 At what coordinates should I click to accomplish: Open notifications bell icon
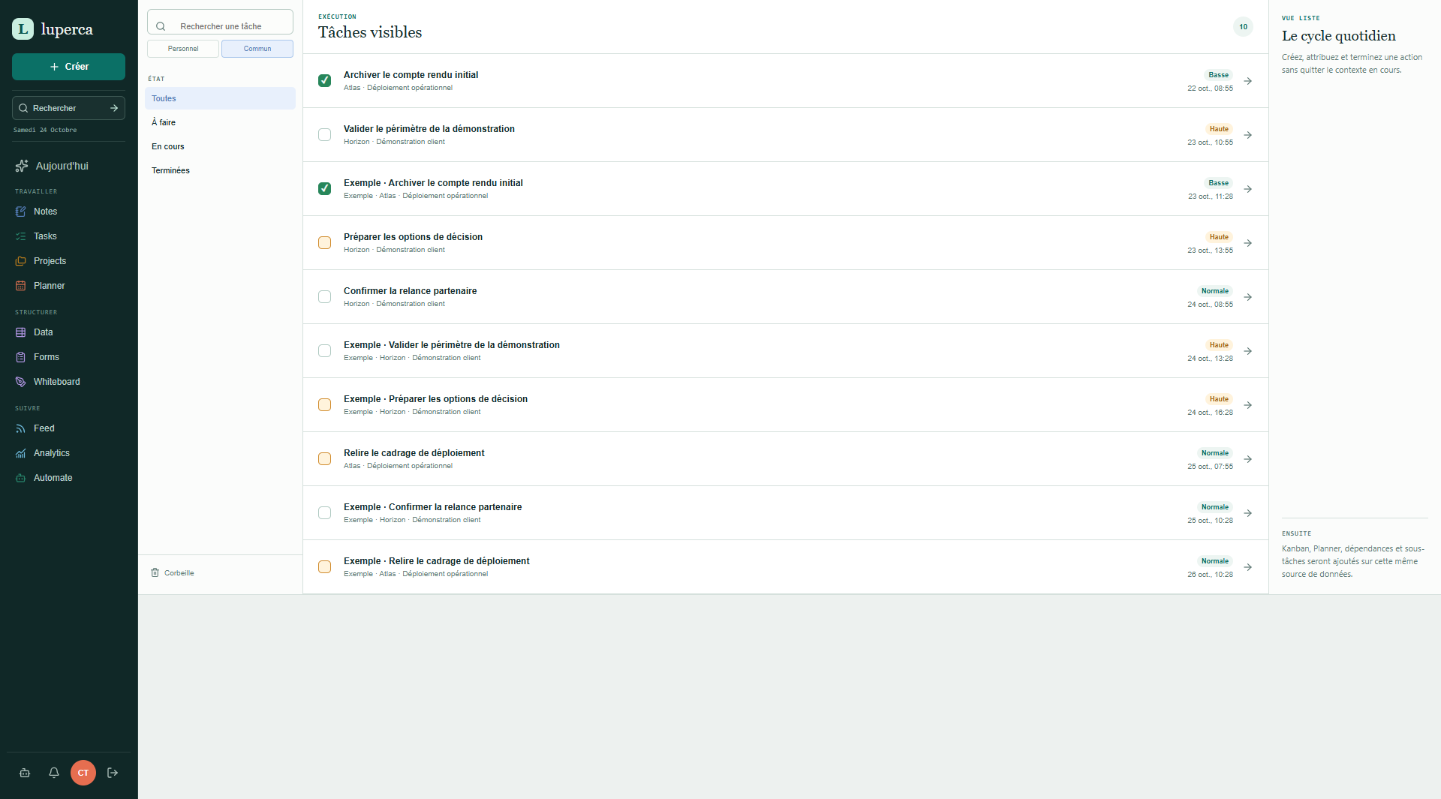coord(54,773)
